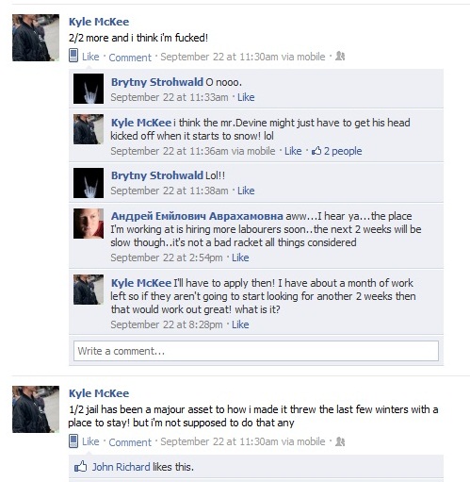470x482 pixels.
Task: Open John Richard's profile link
Action: (x=121, y=467)
